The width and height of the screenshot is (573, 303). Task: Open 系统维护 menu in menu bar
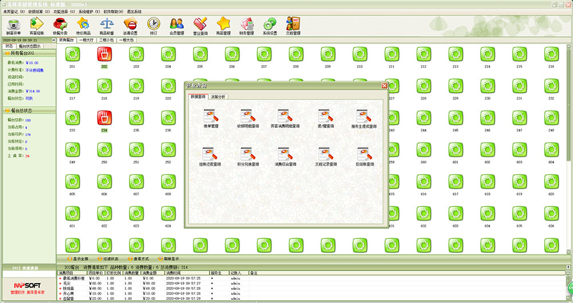89,11
